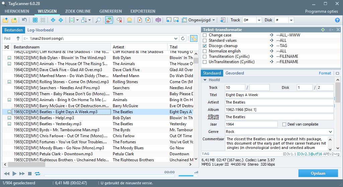
Task: Click the playback position progress bar
Action: click(x=109, y=175)
